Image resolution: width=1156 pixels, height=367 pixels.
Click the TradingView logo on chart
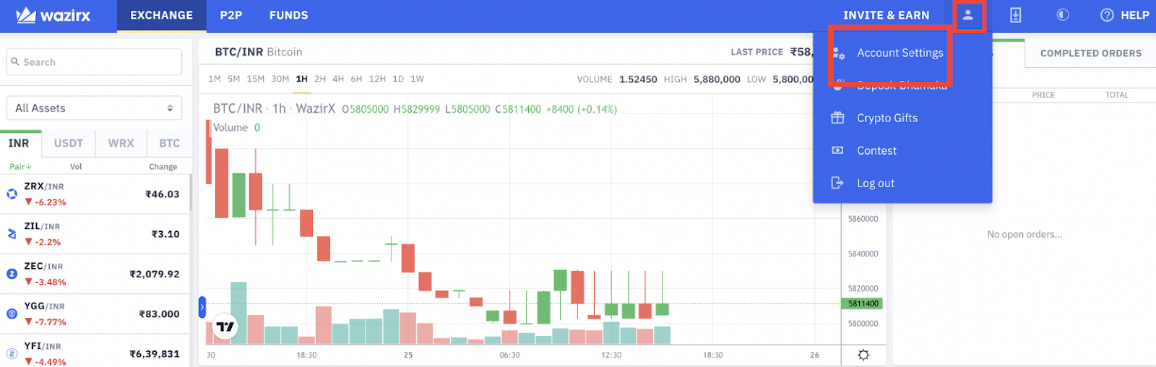pos(225,327)
